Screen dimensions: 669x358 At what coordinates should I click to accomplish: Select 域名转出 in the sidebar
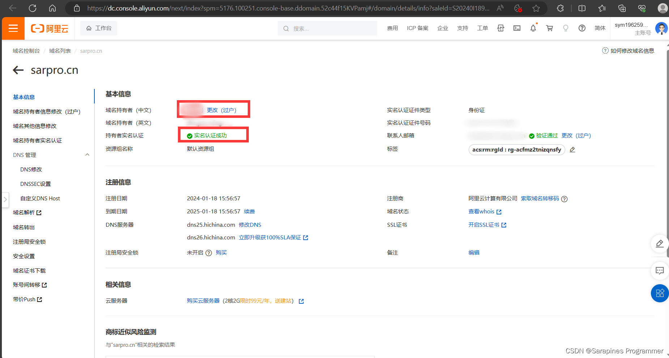point(24,227)
